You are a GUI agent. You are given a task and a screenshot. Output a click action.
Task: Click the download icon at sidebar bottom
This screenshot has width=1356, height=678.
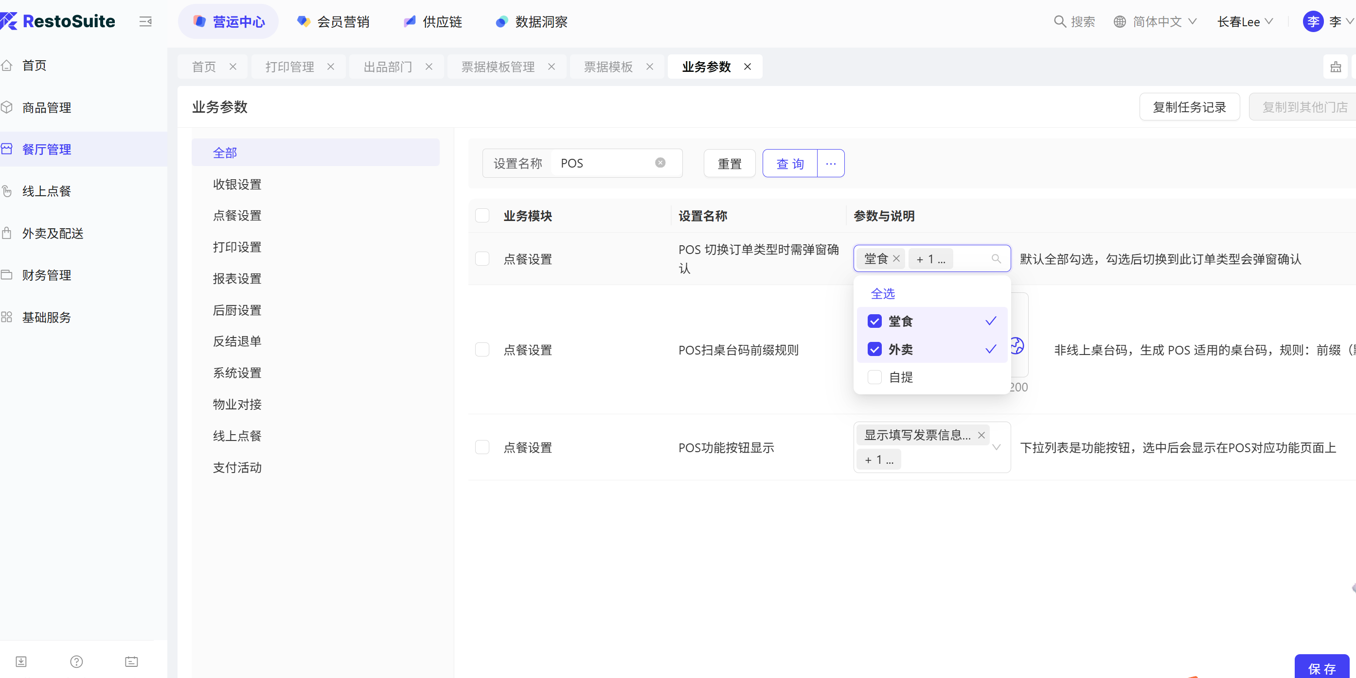(x=21, y=661)
